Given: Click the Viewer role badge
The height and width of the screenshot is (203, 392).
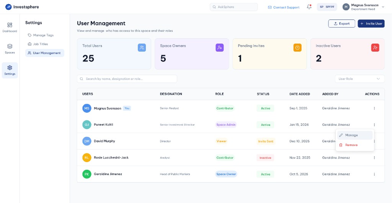Looking at the screenshot, I should coord(222,141).
